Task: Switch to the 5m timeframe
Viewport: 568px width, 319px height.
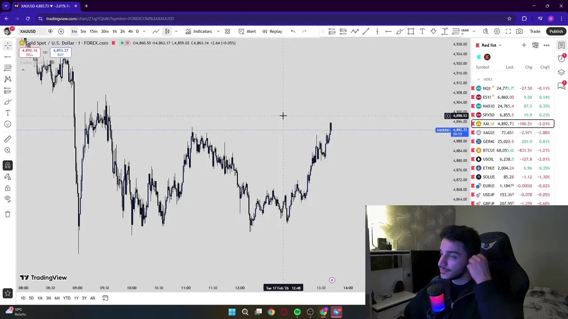Action: (x=83, y=31)
